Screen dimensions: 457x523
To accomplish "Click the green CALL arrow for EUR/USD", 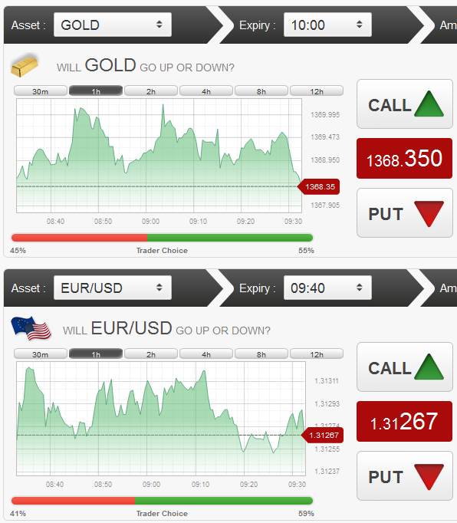I will 429,367.
